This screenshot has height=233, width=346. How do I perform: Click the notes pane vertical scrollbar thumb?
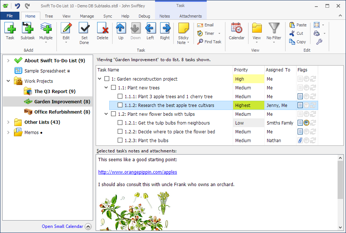[340, 180]
